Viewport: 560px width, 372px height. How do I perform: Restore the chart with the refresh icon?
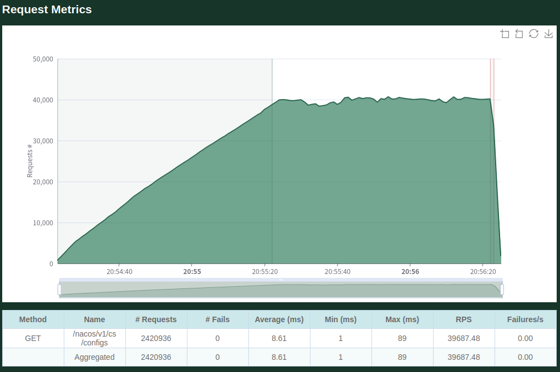tap(533, 34)
